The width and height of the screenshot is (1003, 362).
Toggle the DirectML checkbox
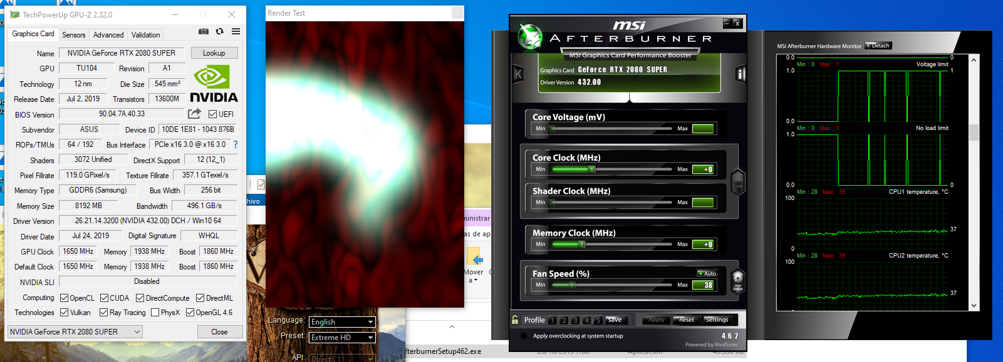pos(200,298)
